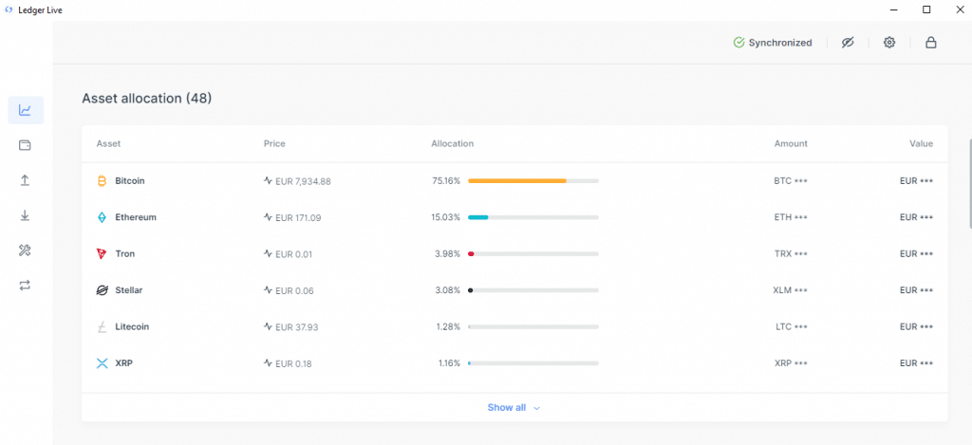Open the Portfolio chart icon in sidebar
This screenshot has height=445, width=972.
[x=25, y=110]
